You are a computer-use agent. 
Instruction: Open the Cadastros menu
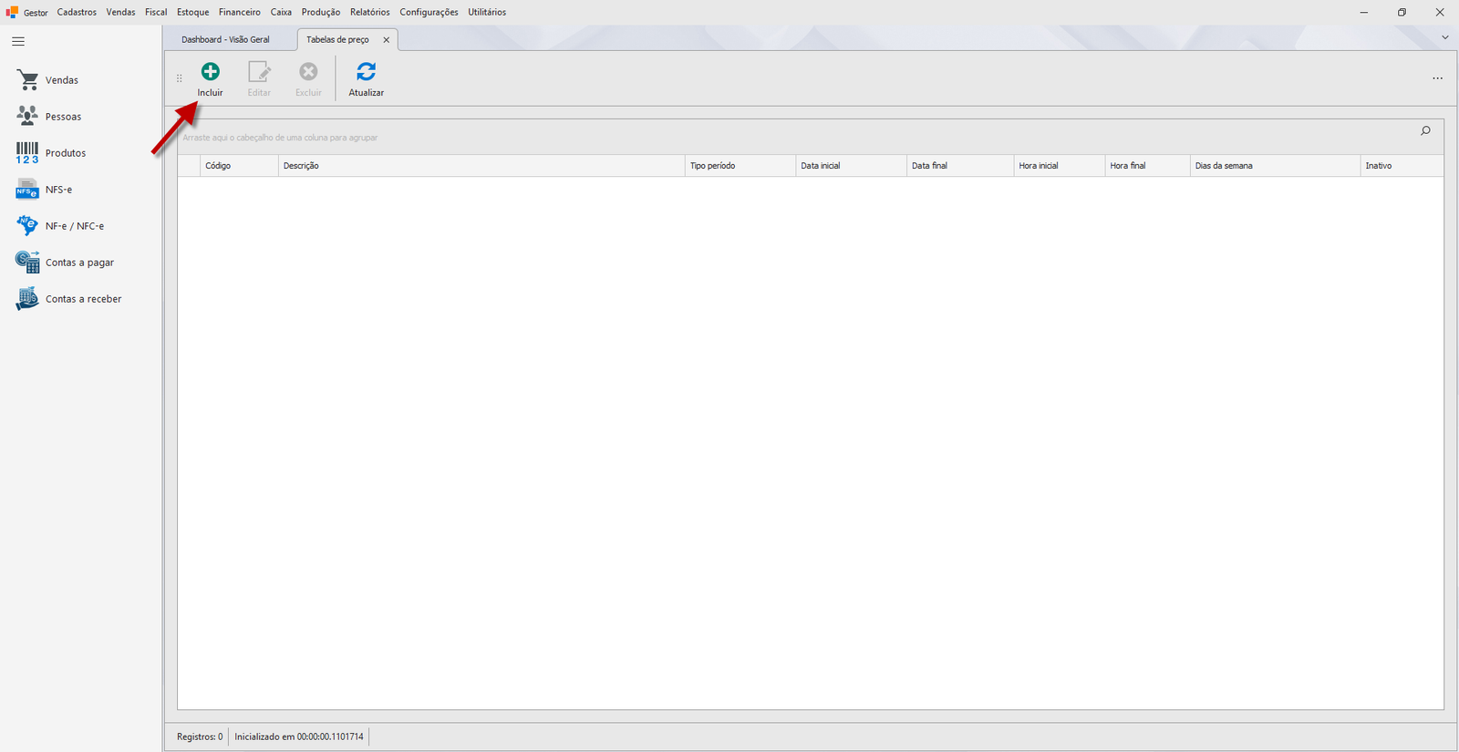[77, 12]
